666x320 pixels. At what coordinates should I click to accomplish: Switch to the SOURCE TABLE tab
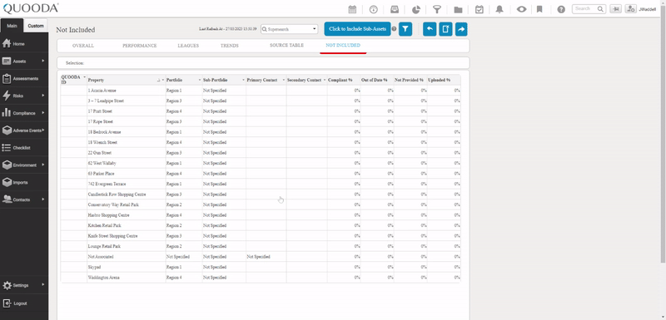286,45
